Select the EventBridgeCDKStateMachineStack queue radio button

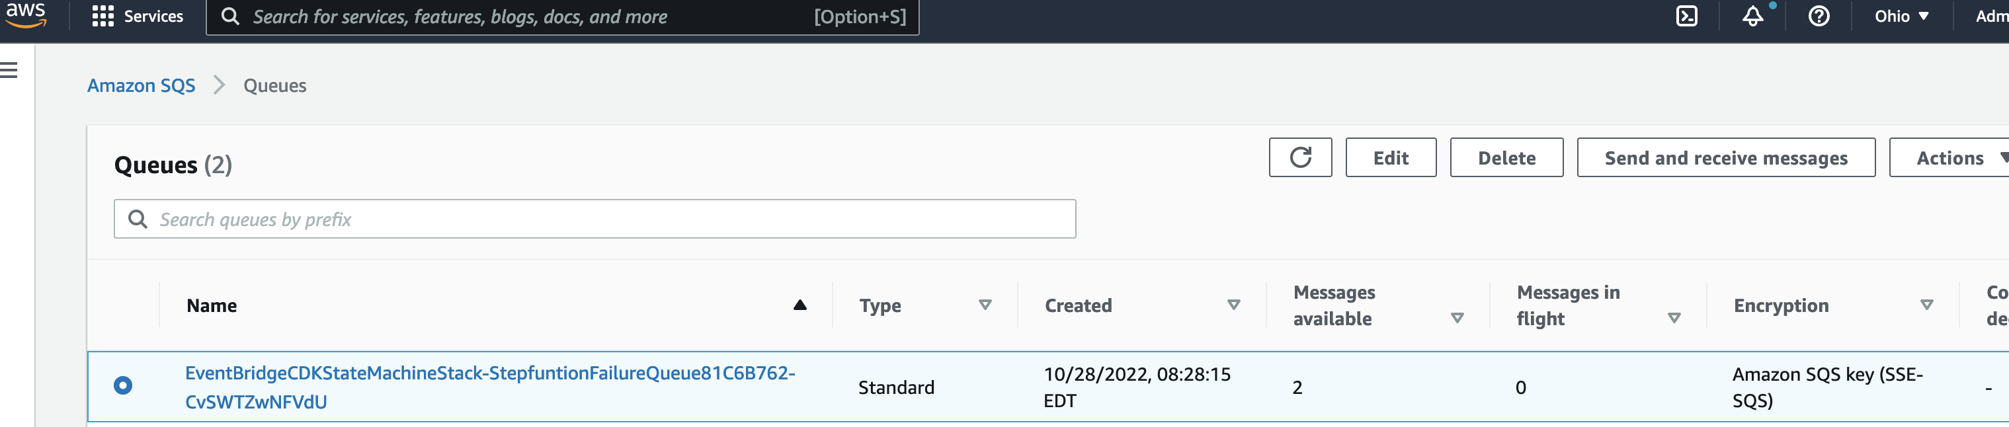tap(123, 386)
